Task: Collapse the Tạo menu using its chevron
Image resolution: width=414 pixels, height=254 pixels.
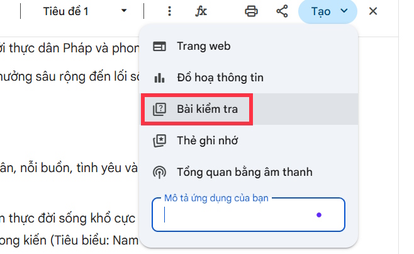Action: click(x=344, y=11)
